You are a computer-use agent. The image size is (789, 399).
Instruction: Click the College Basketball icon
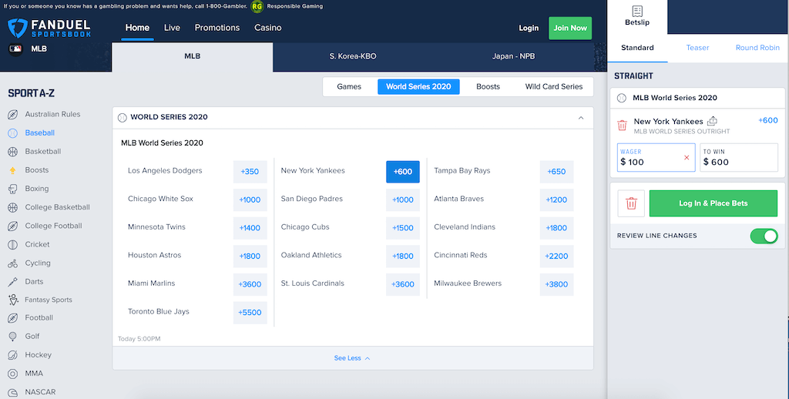click(x=13, y=207)
